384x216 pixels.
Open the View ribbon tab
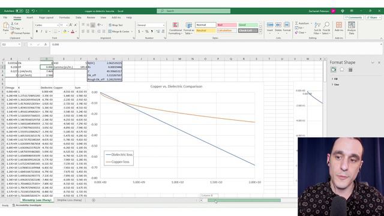tap(103, 17)
